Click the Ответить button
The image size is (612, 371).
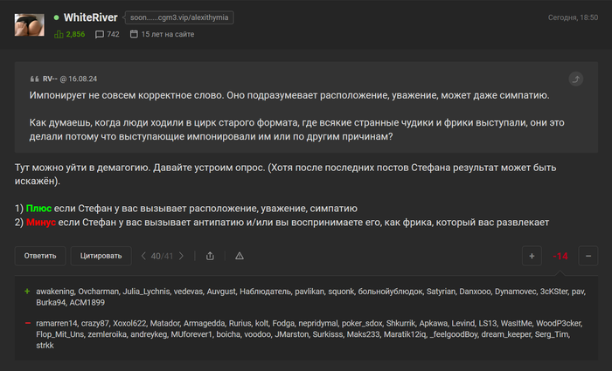pos(40,256)
